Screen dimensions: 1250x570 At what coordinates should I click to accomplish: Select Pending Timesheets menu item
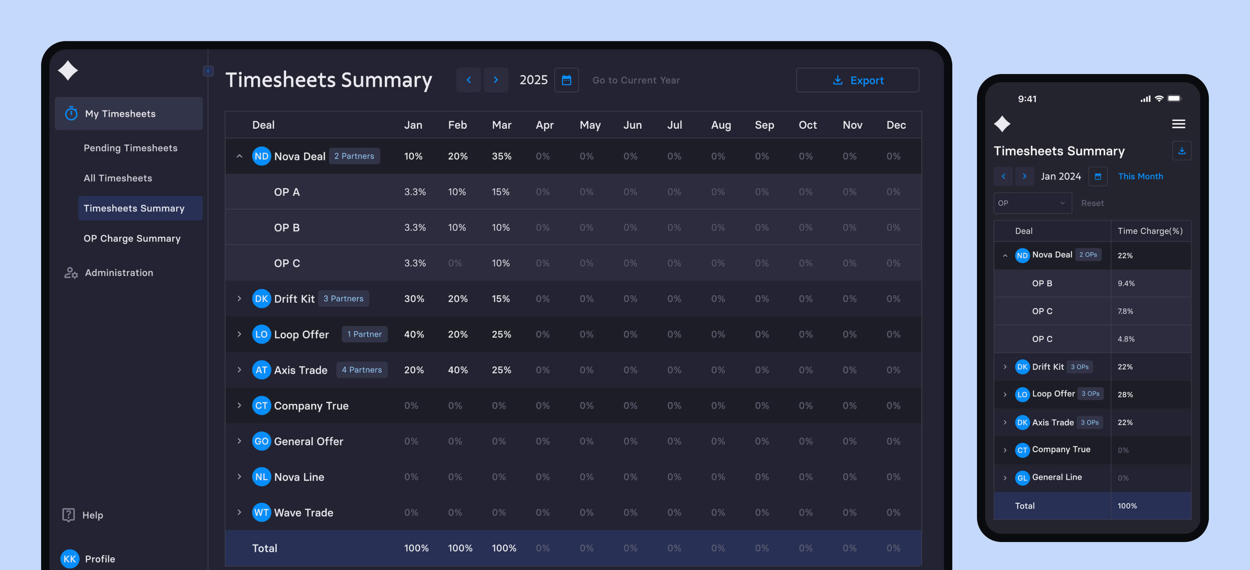[x=130, y=148]
